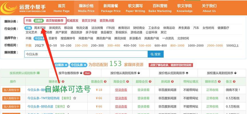Select 不限 in 选择平台 row

[29, 38]
